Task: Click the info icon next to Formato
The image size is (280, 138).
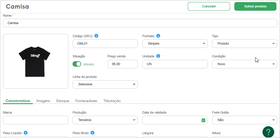Action: (x=158, y=36)
